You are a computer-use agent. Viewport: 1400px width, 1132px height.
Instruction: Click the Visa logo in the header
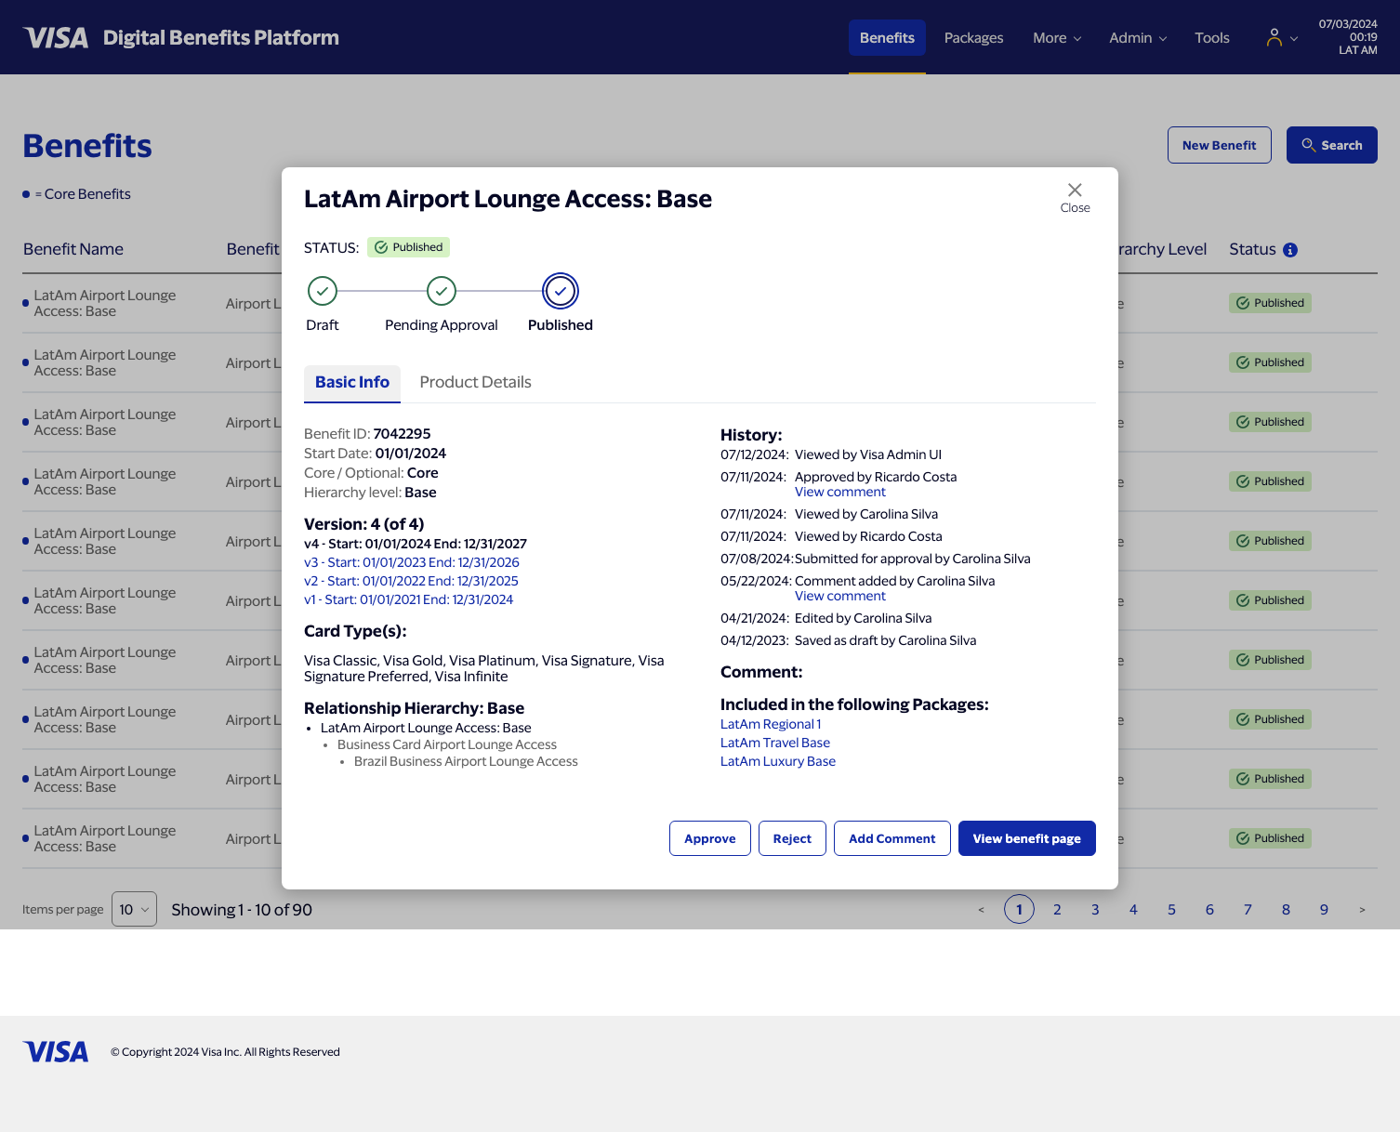(56, 37)
